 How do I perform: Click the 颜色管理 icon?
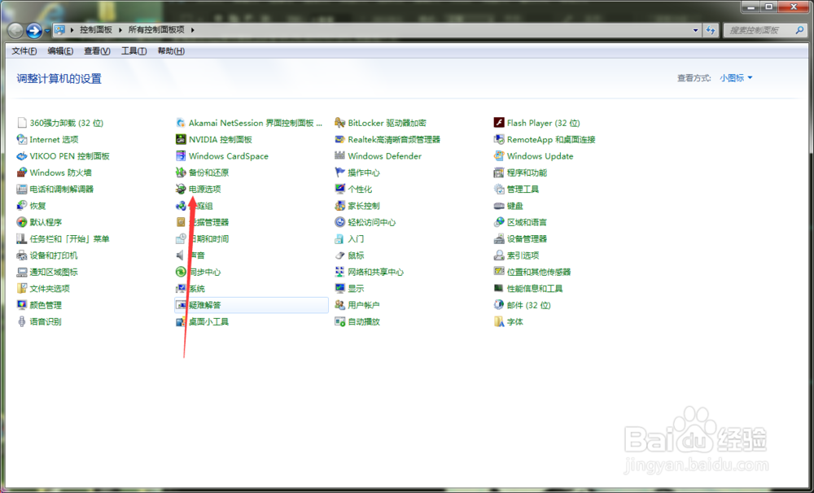tap(22, 305)
